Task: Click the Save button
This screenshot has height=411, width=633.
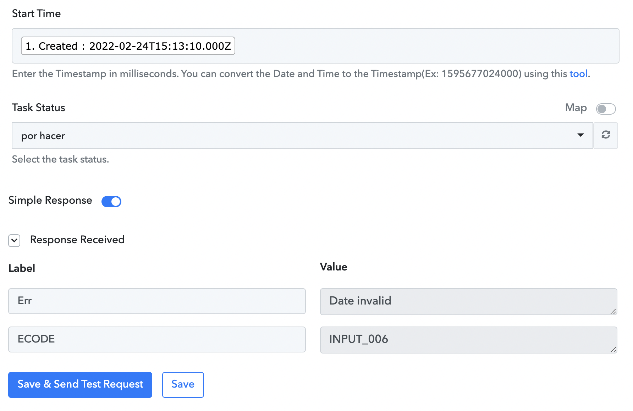Action: pos(183,385)
